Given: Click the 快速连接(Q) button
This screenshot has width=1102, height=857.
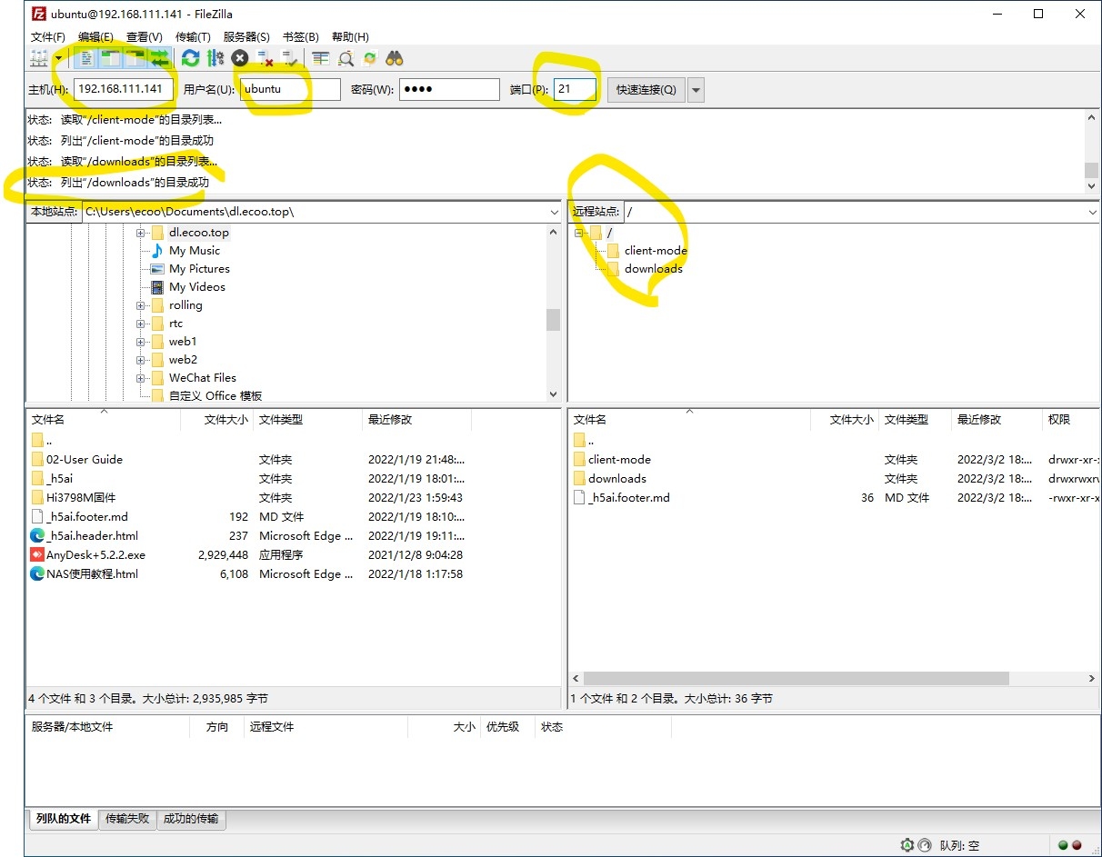Looking at the screenshot, I should click(646, 90).
